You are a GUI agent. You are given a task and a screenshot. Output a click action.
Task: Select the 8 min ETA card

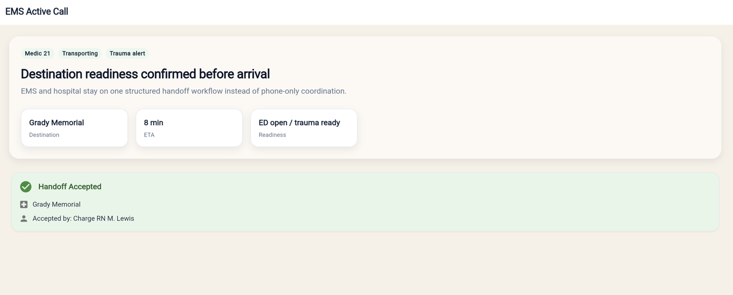[189, 128]
